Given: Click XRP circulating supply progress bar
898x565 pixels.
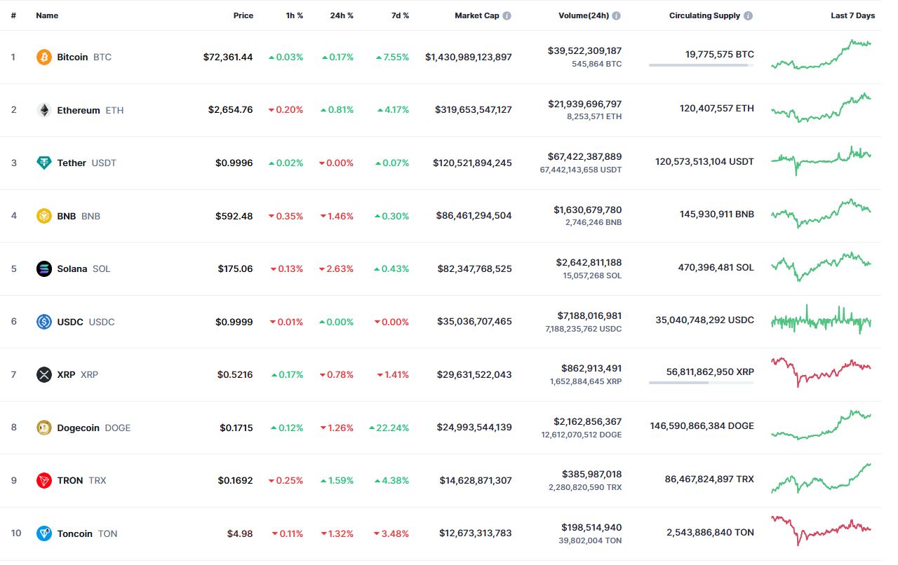Looking at the screenshot, I should coord(701,383).
